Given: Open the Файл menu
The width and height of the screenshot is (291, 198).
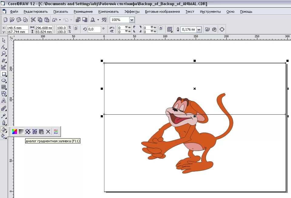Looking at the screenshot, I should tap(14, 12).
